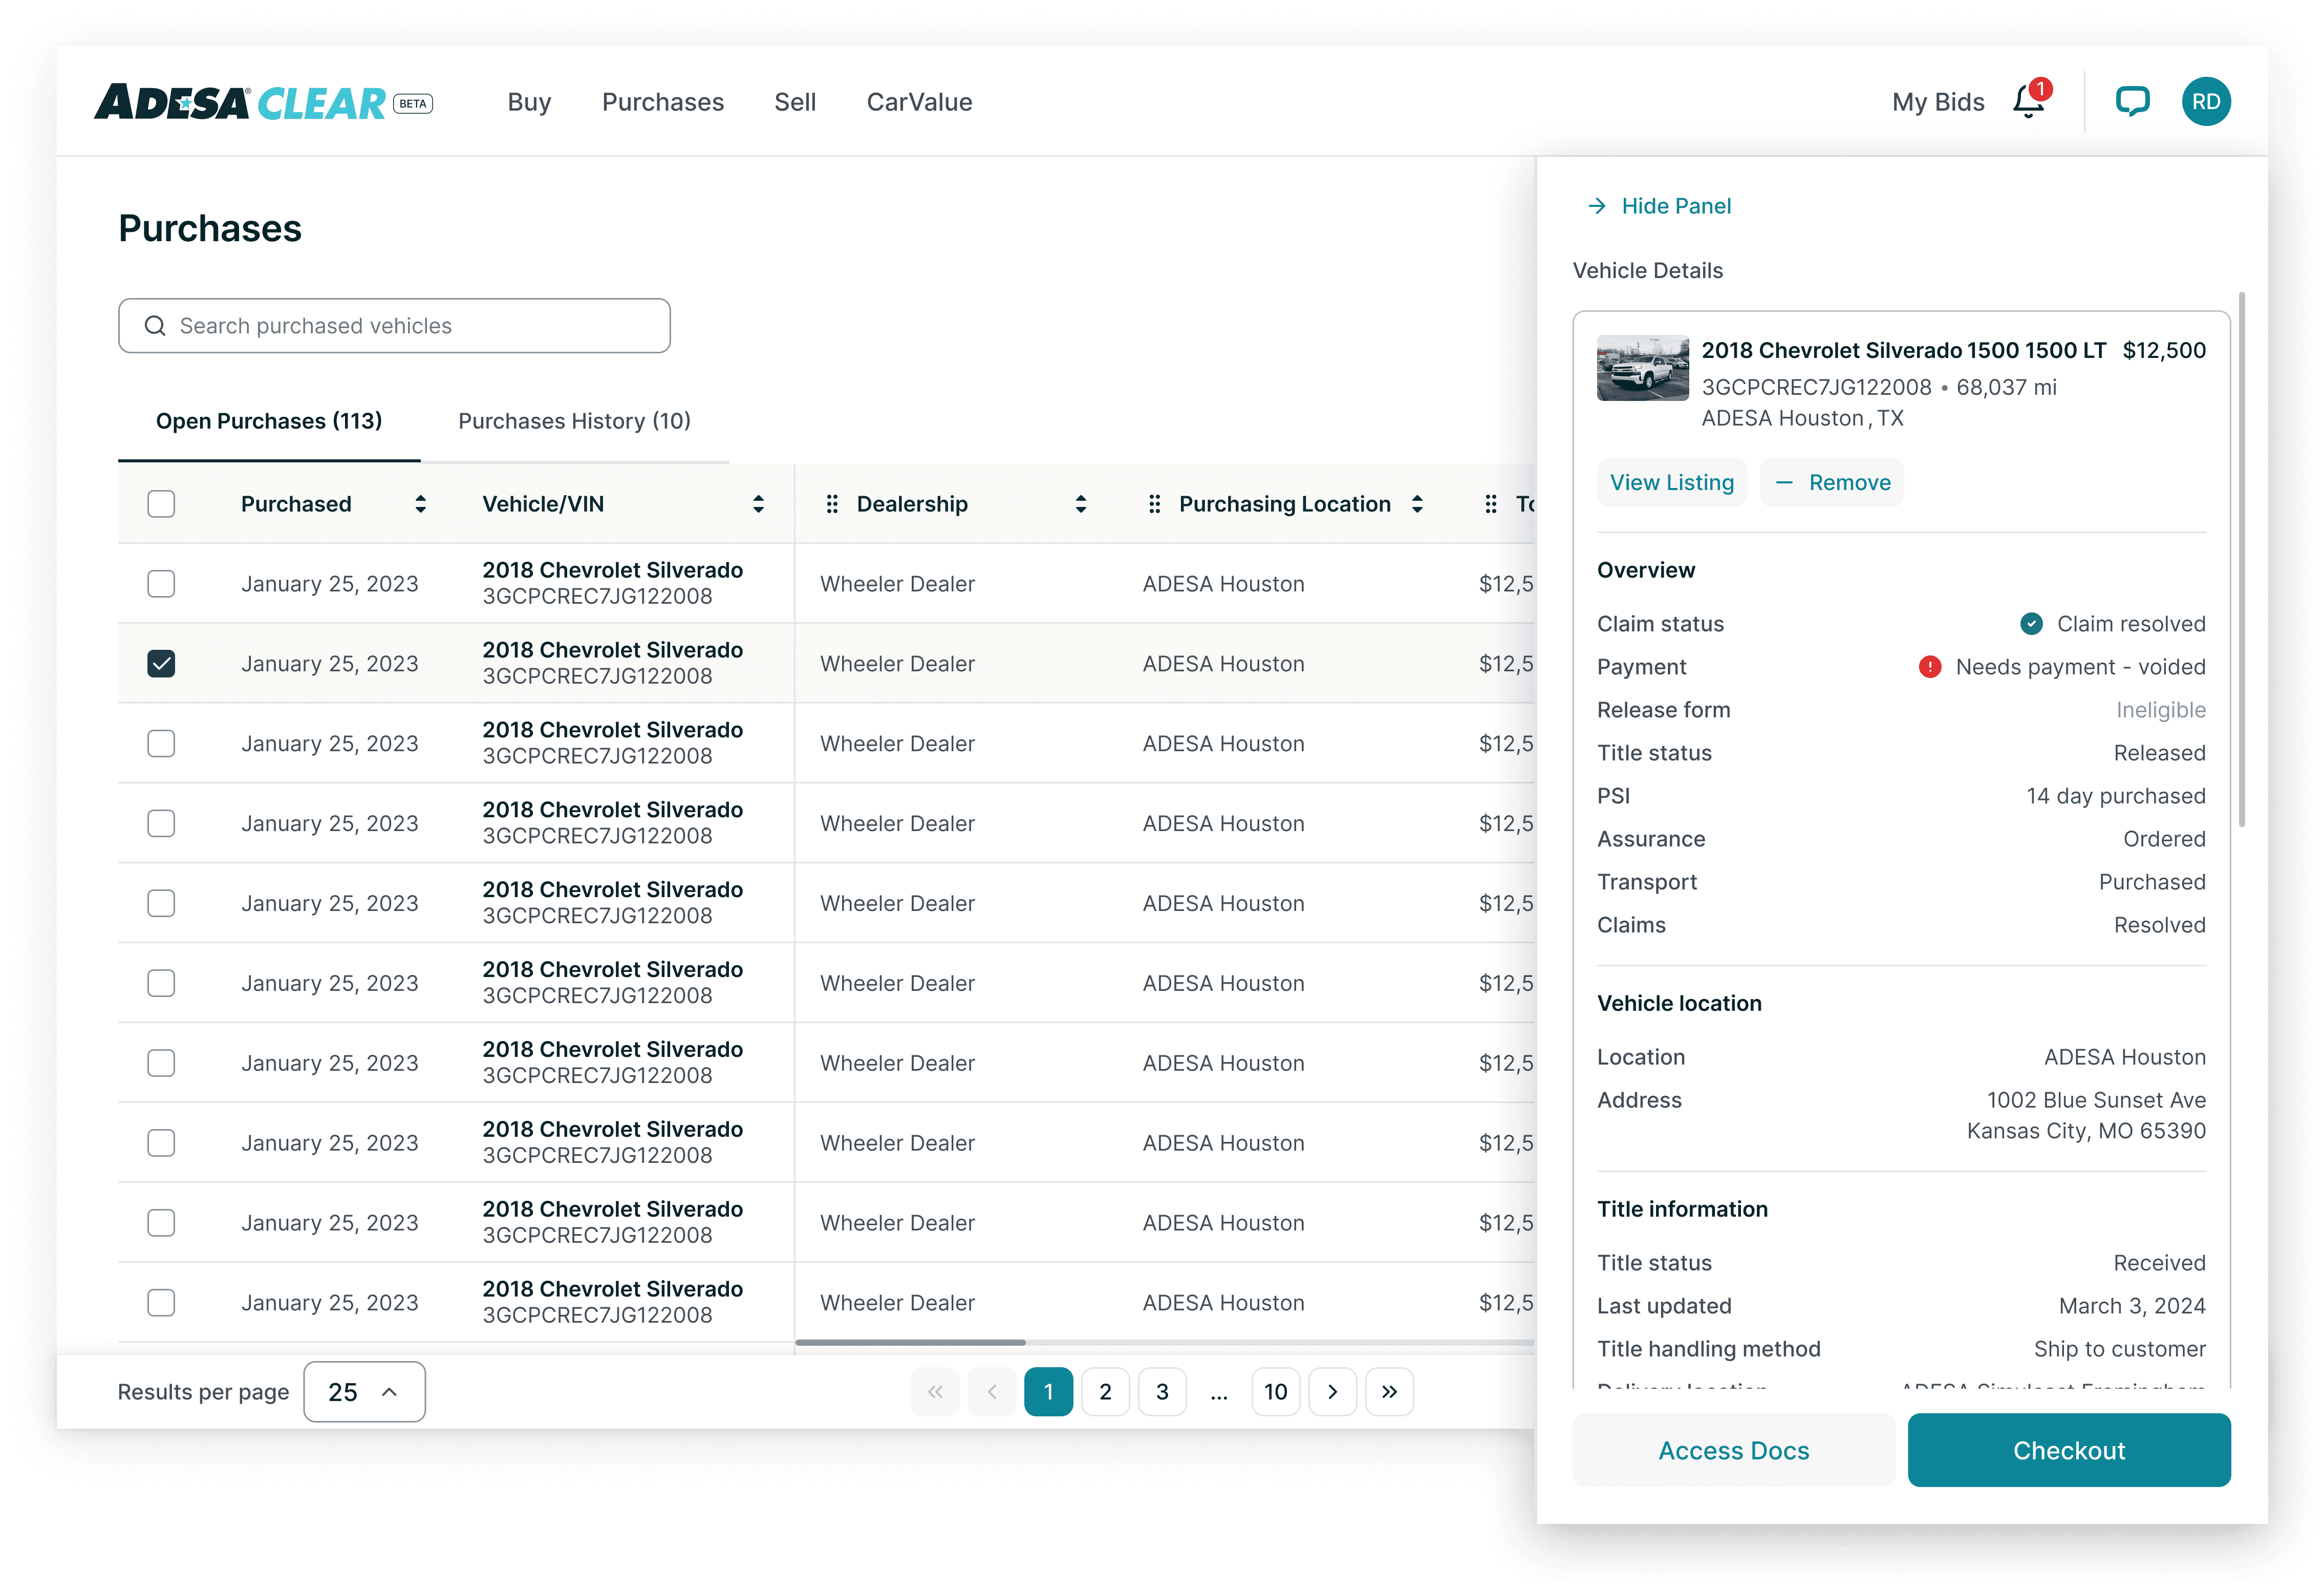Viewport: 2324px width, 1592px height.
Task: Sort by the Purchased column arrows
Action: coord(420,504)
